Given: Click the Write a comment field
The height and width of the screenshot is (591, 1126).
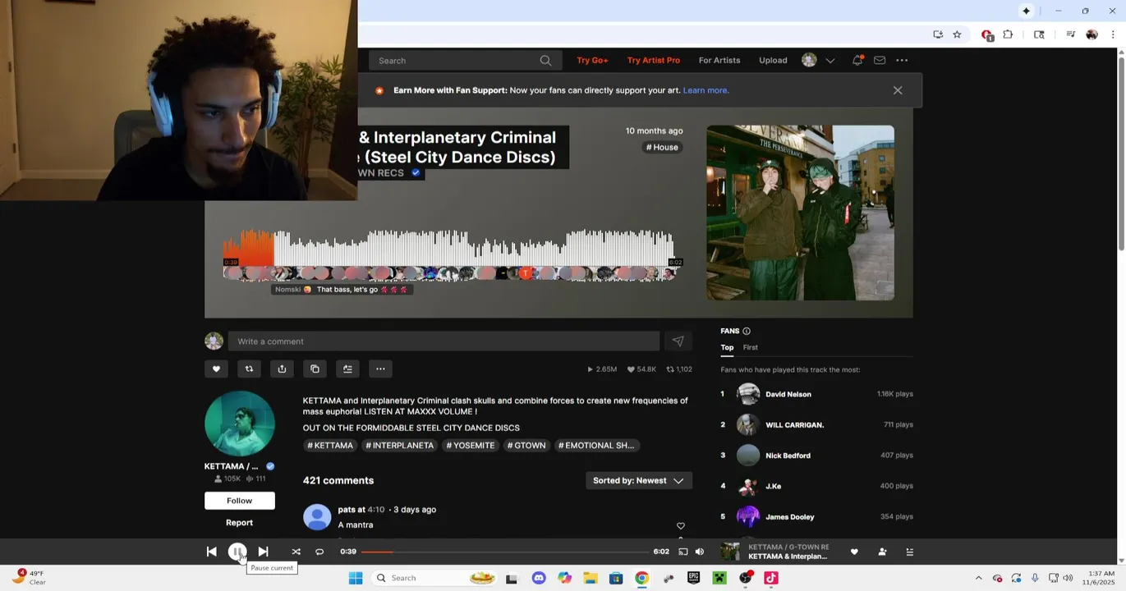Looking at the screenshot, I should [444, 341].
